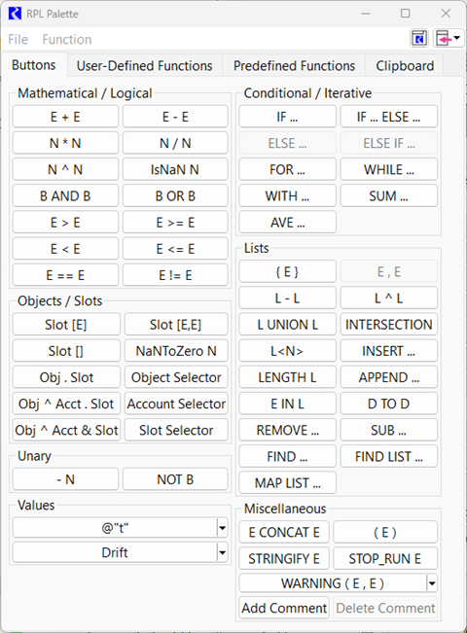Click the L UNION L button
Viewport: 467px width, 633px height.
click(x=287, y=324)
